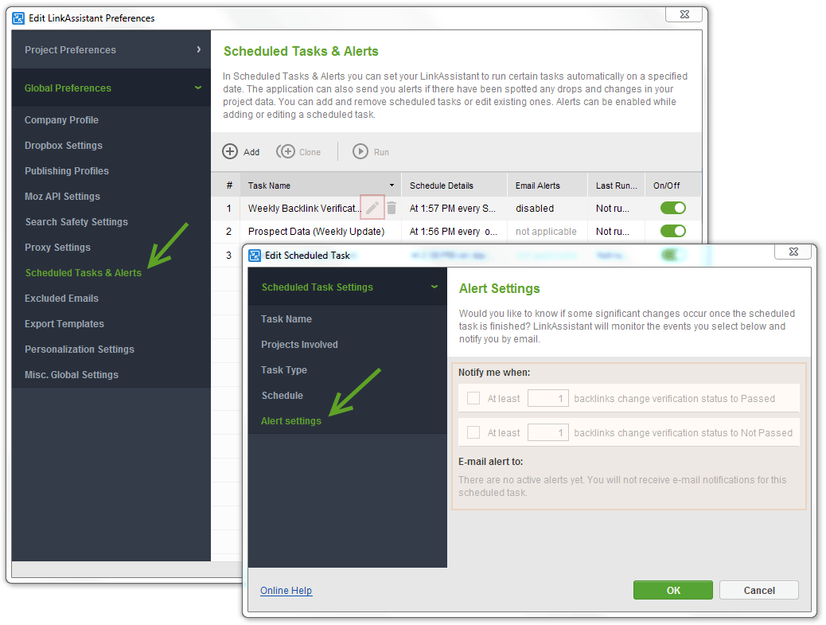Click the Not Passed backlinks count field
The height and width of the screenshot is (625, 826).
547,432
